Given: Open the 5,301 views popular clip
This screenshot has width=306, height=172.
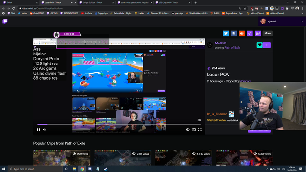Looking at the screenshot, I should pyautogui.click(x=244, y=158).
